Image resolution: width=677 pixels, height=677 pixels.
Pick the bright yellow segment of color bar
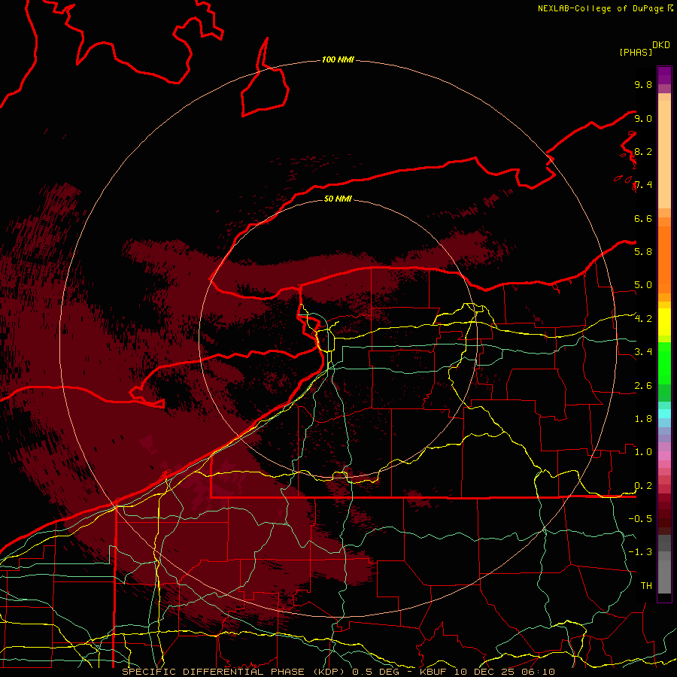tap(664, 322)
